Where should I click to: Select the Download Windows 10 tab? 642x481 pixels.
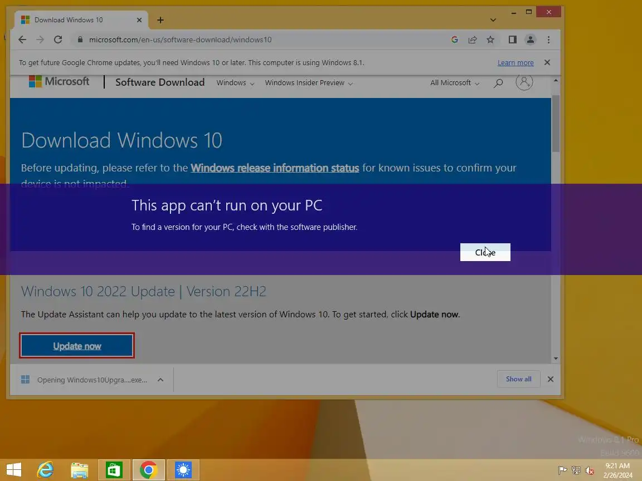click(x=81, y=20)
